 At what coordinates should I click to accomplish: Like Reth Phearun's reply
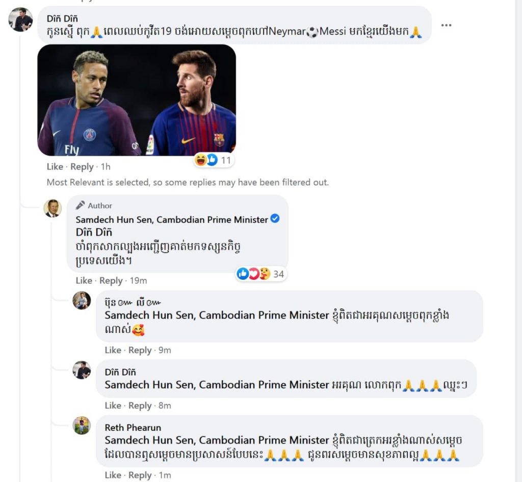pyautogui.click(x=113, y=475)
